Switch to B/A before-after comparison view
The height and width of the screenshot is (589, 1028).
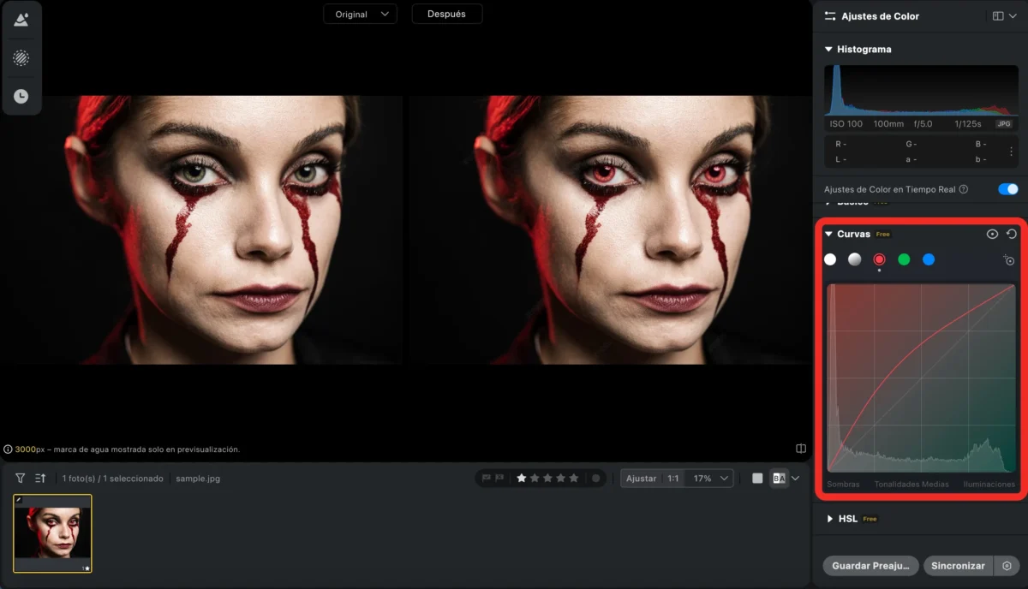779,479
